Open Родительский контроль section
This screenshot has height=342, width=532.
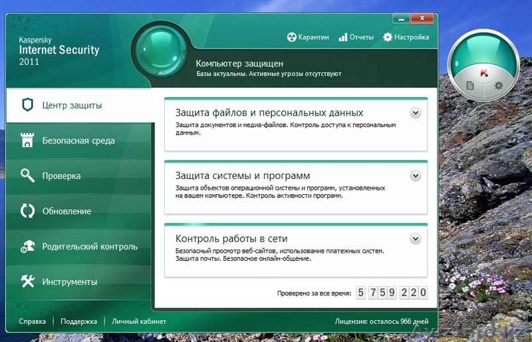78,247
